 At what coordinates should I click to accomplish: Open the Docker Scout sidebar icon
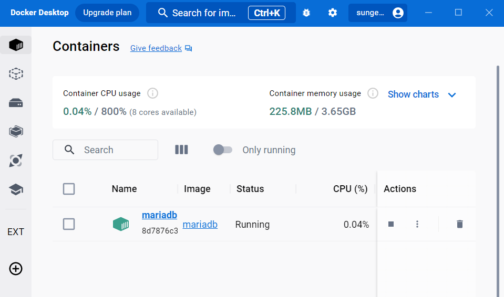(x=16, y=161)
